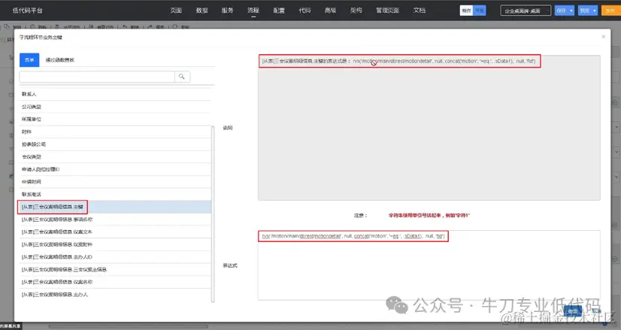
Task: Select the 申请时间 field row
Action: tap(115, 182)
